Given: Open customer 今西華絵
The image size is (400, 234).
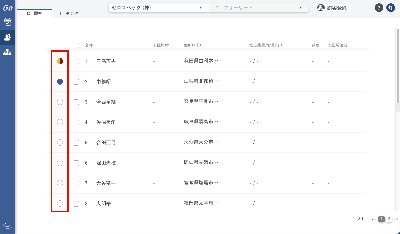Looking at the screenshot, I should click(106, 102).
